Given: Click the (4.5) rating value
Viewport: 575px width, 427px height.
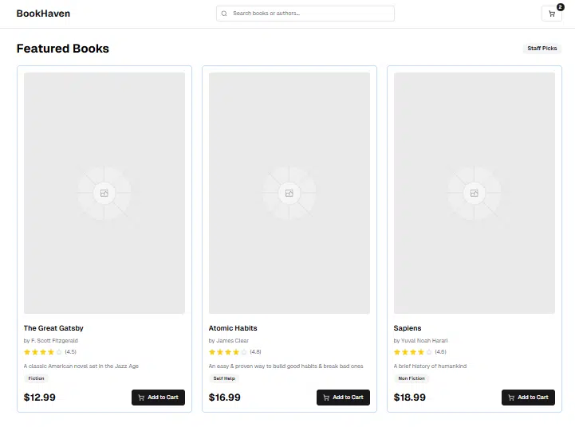Looking at the screenshot, I should (71, 352).
